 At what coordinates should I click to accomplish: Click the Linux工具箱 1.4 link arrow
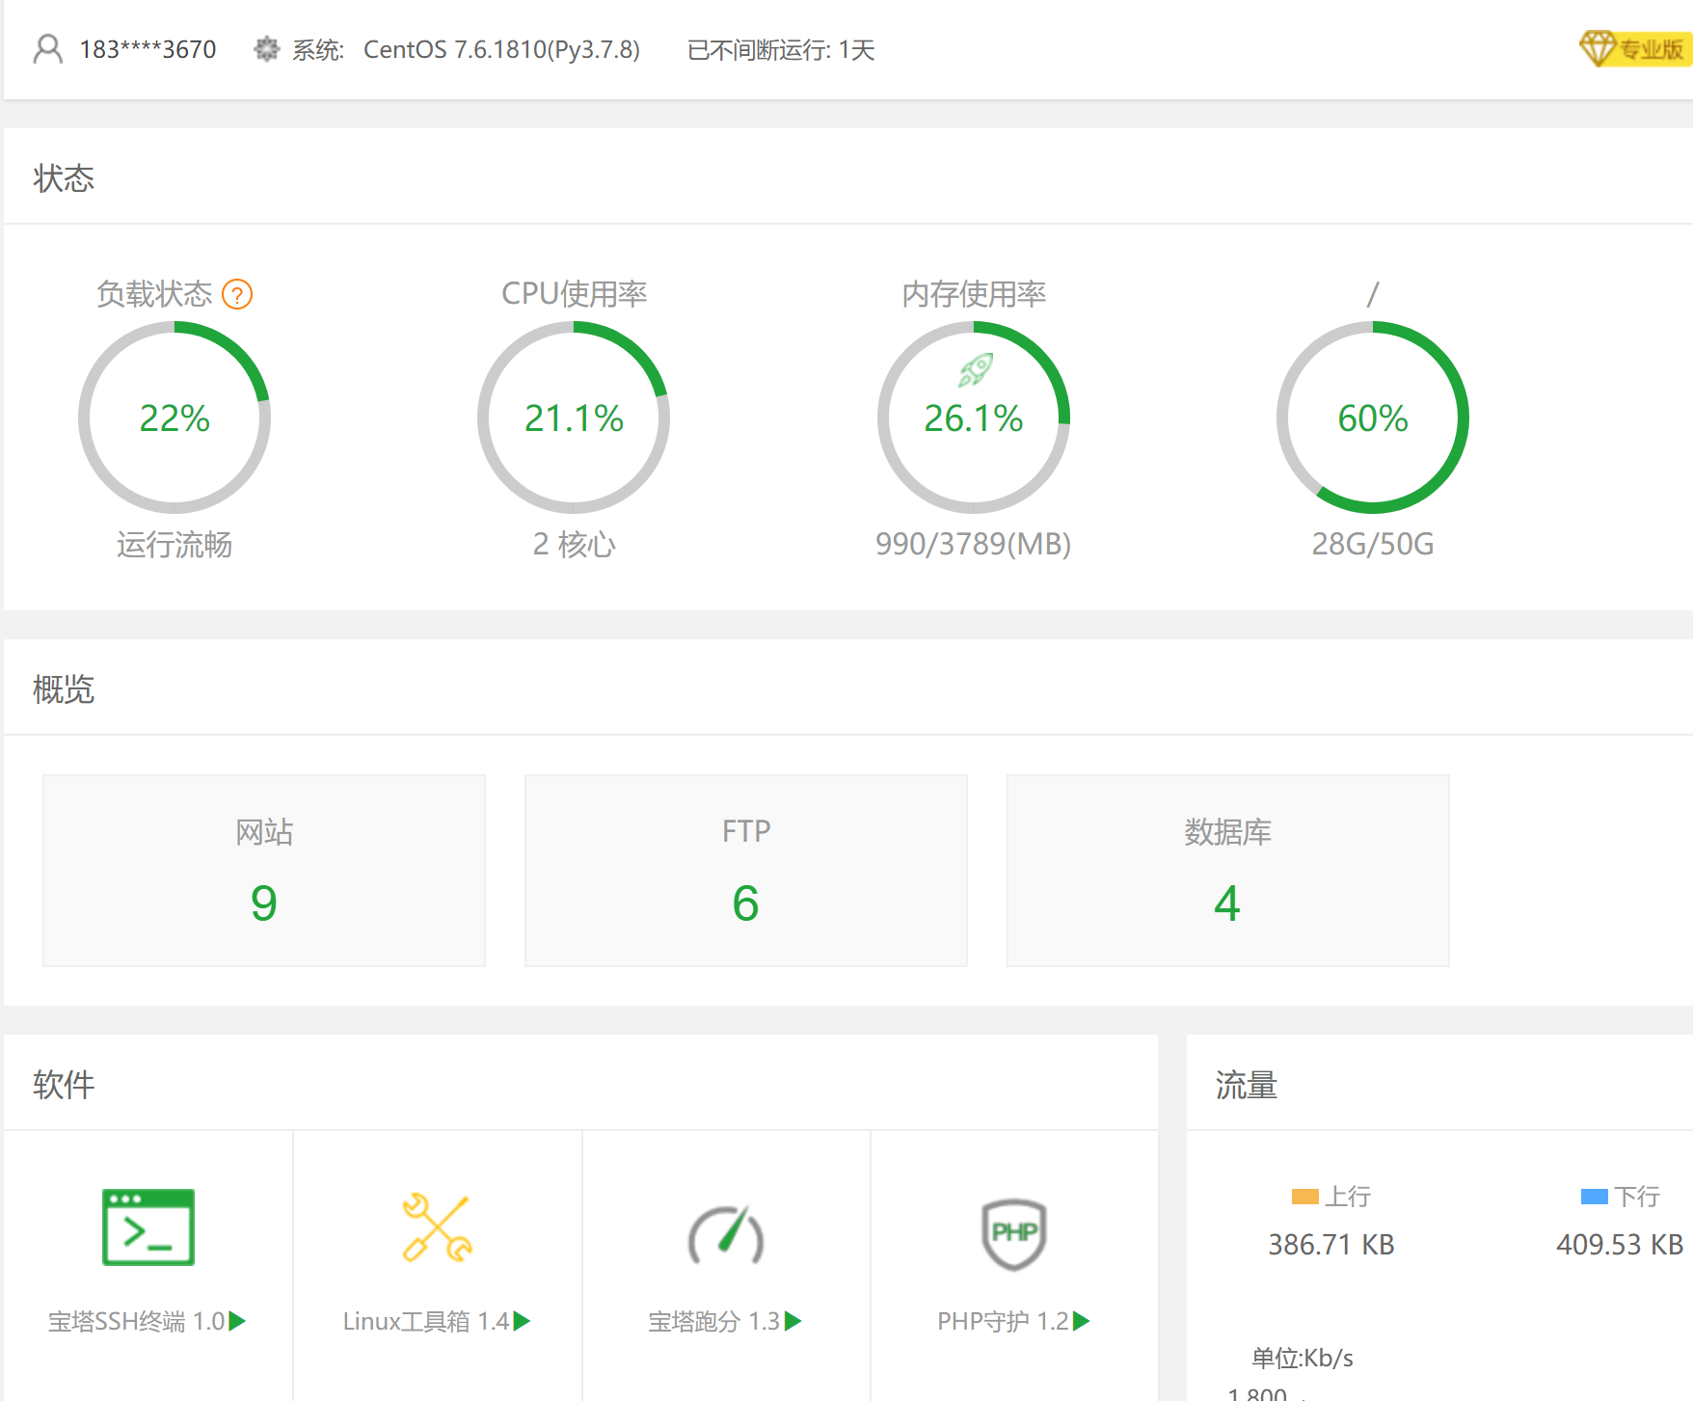click(522, 1321)
